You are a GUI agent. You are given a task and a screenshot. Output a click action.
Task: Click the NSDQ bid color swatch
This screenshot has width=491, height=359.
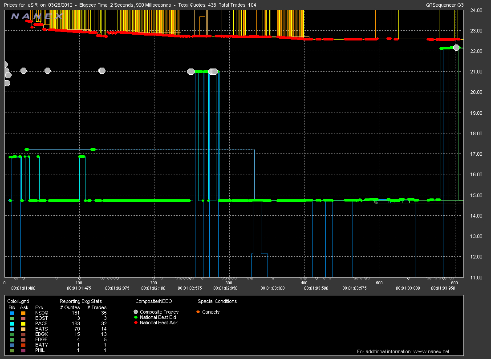click(12, 313)
